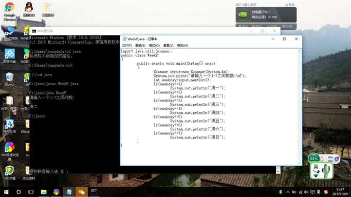Open the 查看(V) menu in Notepad
This screenshot has width=351, height=197.
click(x=169, y=45)
